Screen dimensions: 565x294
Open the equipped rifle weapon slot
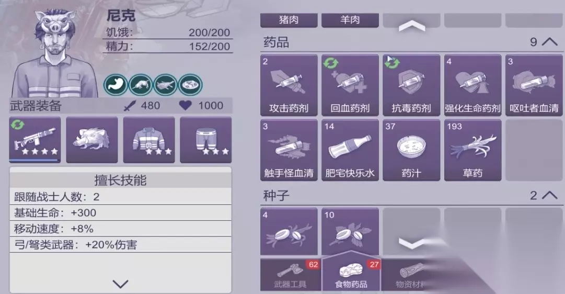click(35, 140)
